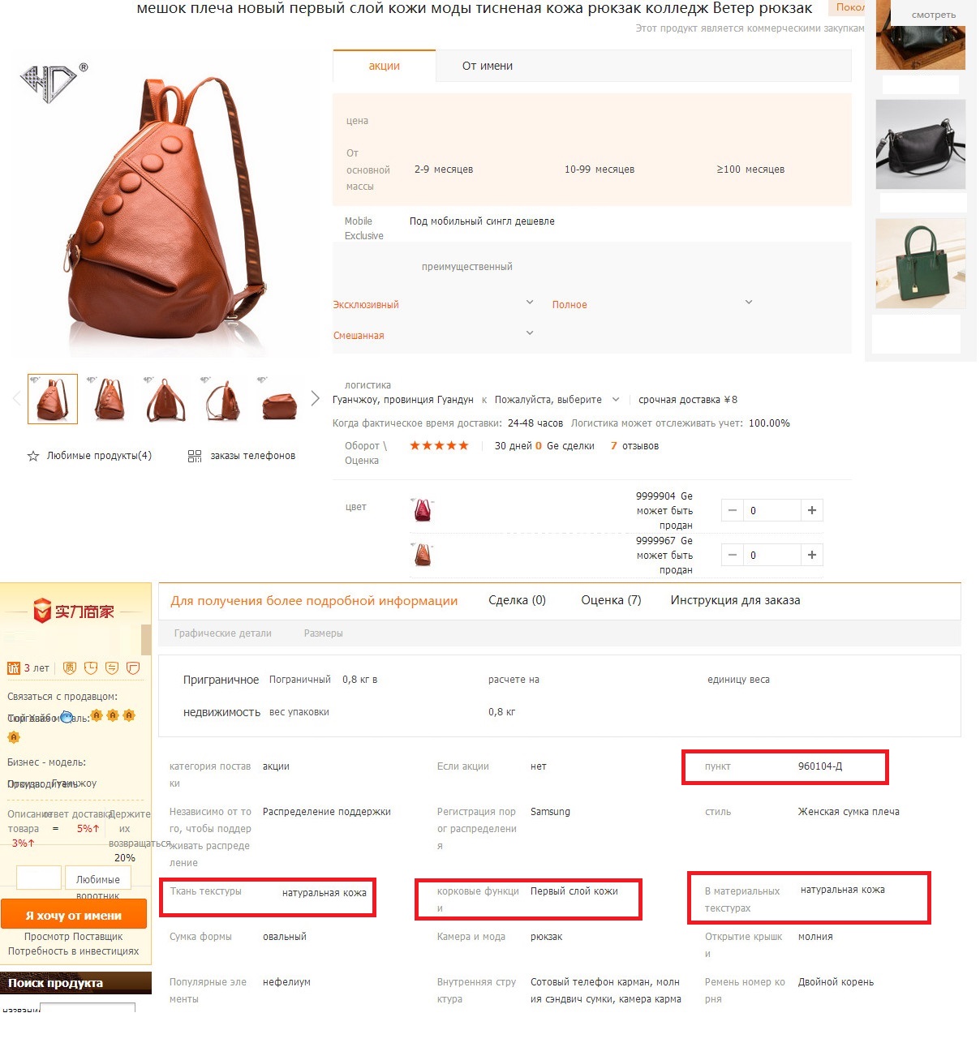980x1043 pixels.
Task: Click the seller strength badge logo
Action: point(74,612)
